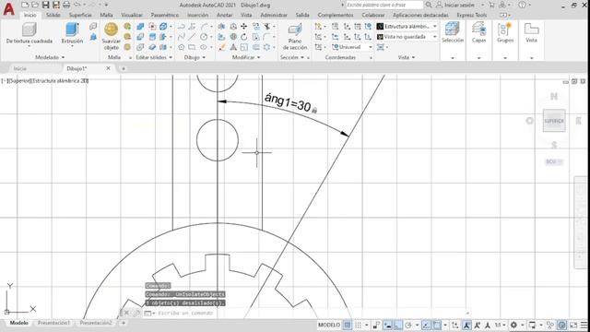Select the Line tool in Dibujo panel
Image resolution: width=590 pixels, height=332 pixels.
point(192,37)
